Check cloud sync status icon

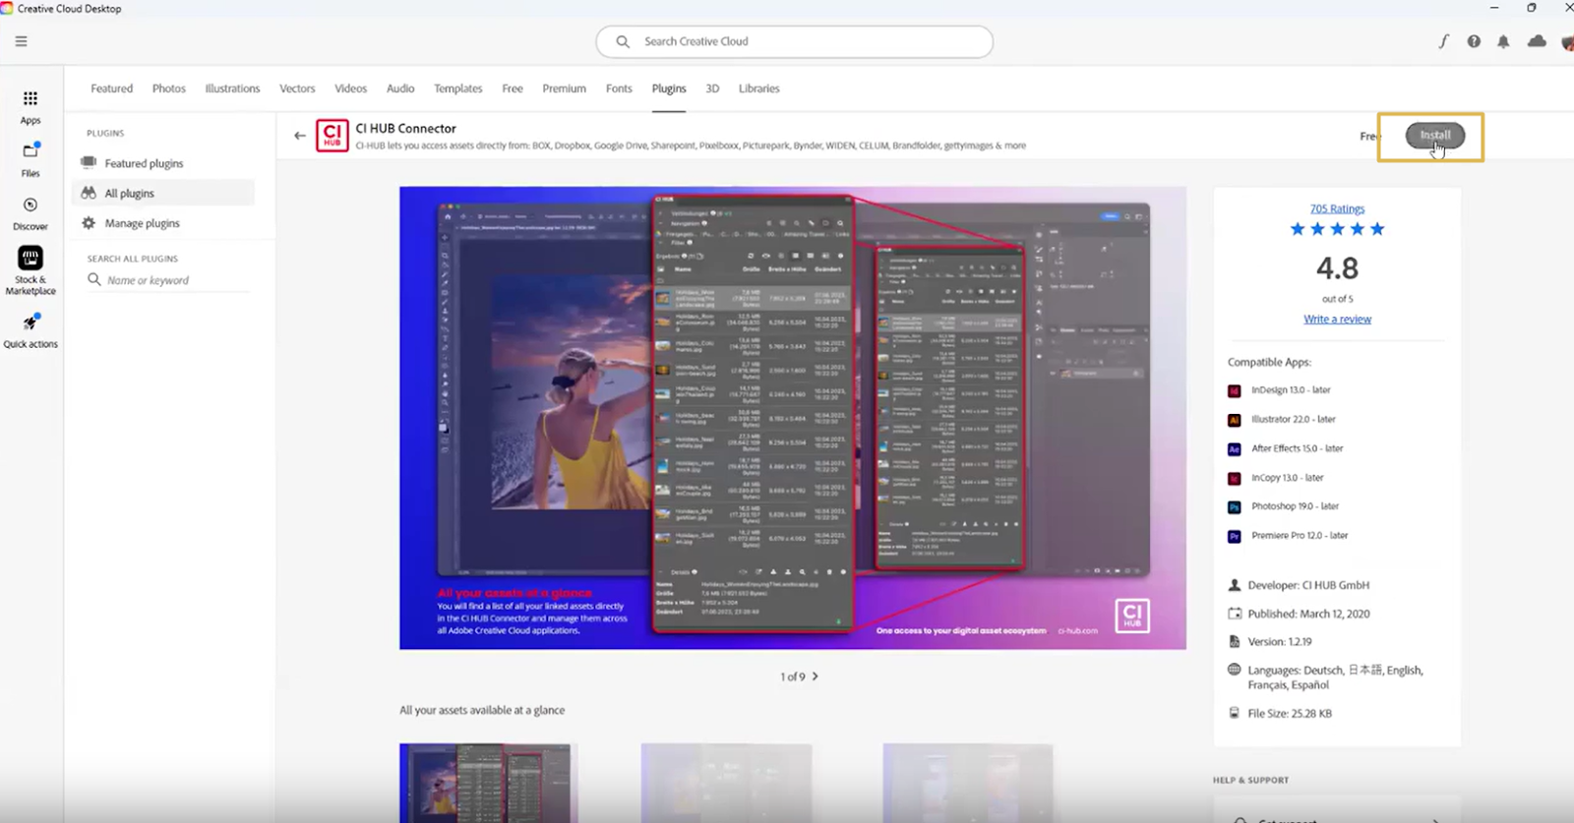click(x=1537, y=41)
